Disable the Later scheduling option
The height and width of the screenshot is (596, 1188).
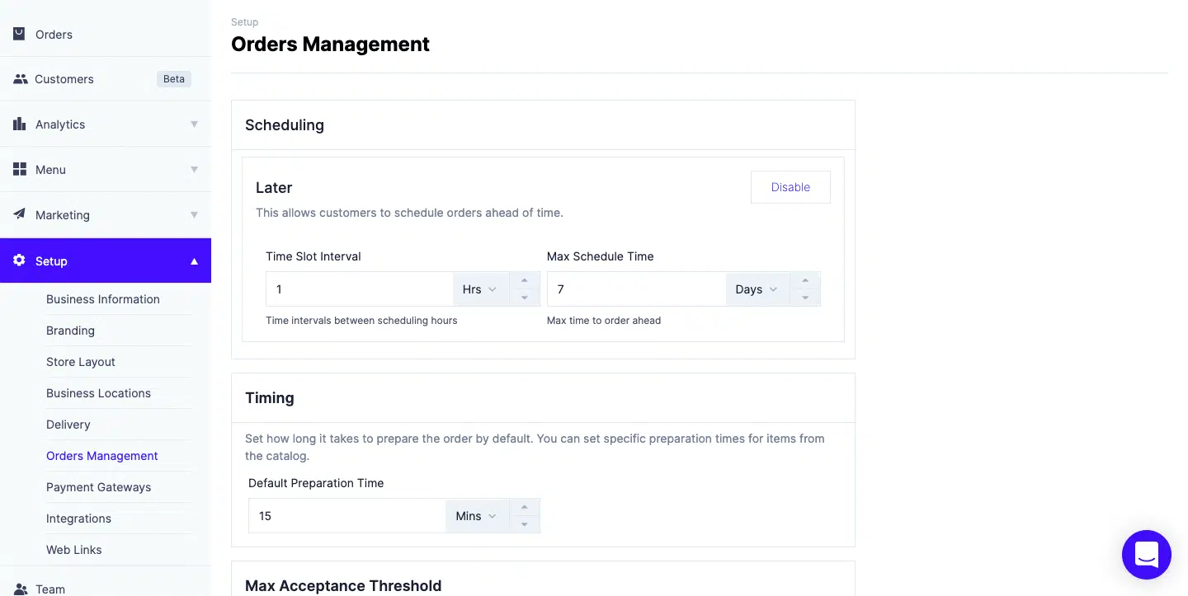790,187
